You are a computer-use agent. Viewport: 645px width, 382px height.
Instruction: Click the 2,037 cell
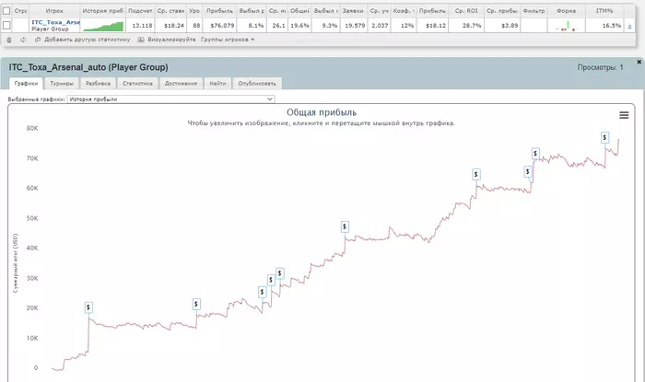click(x=380, y=26)
